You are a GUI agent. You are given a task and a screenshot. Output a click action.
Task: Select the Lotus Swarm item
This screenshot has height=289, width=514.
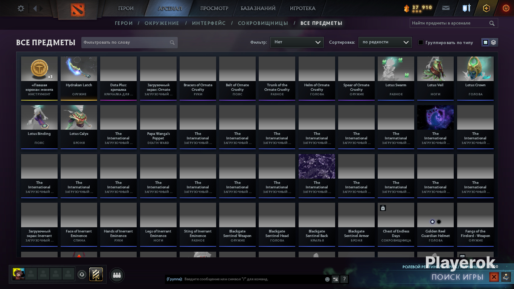pos(396,78)
